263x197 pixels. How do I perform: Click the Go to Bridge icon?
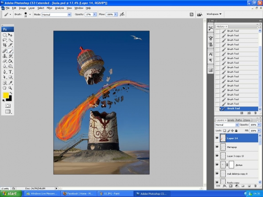coord(199,14)
